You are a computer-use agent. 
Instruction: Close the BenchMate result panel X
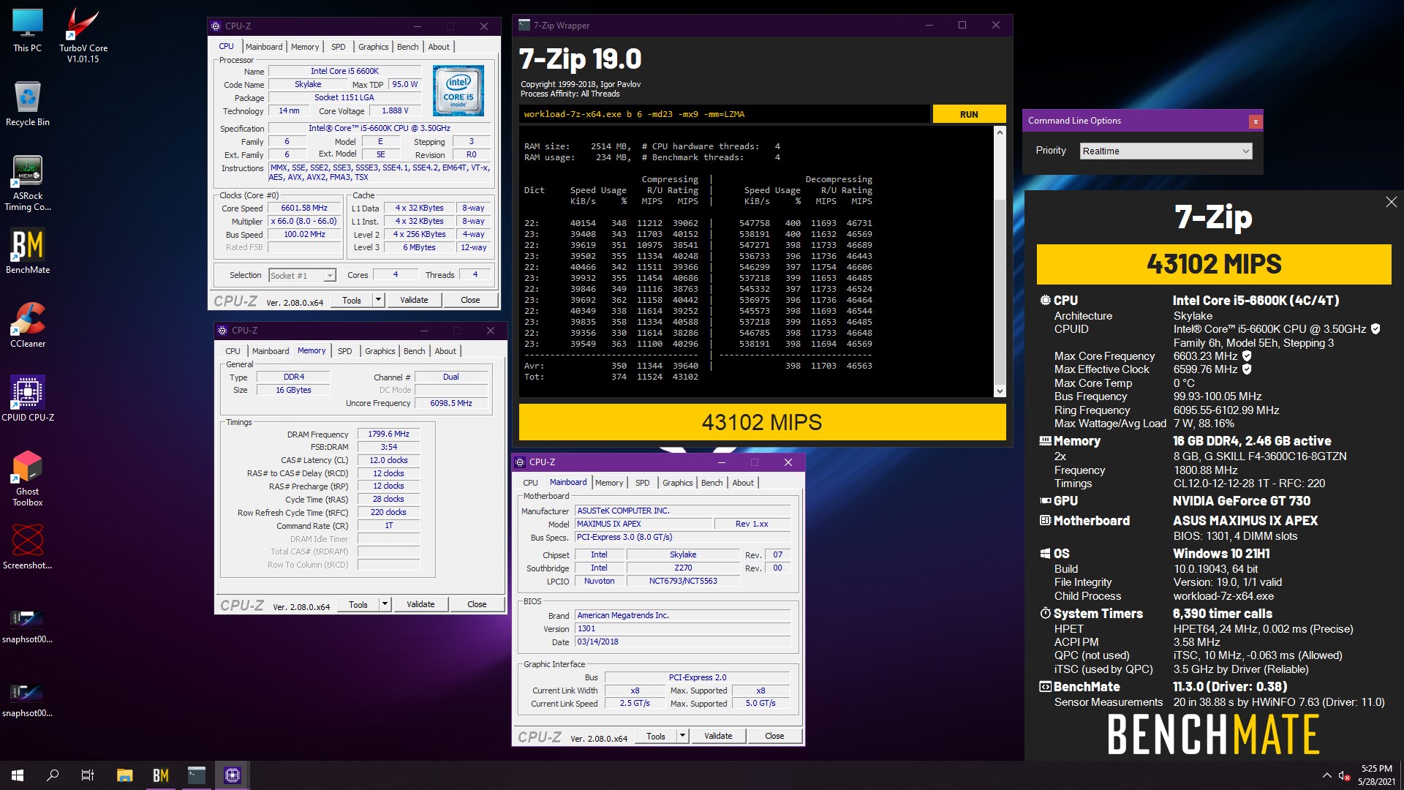pos(1391,202)
